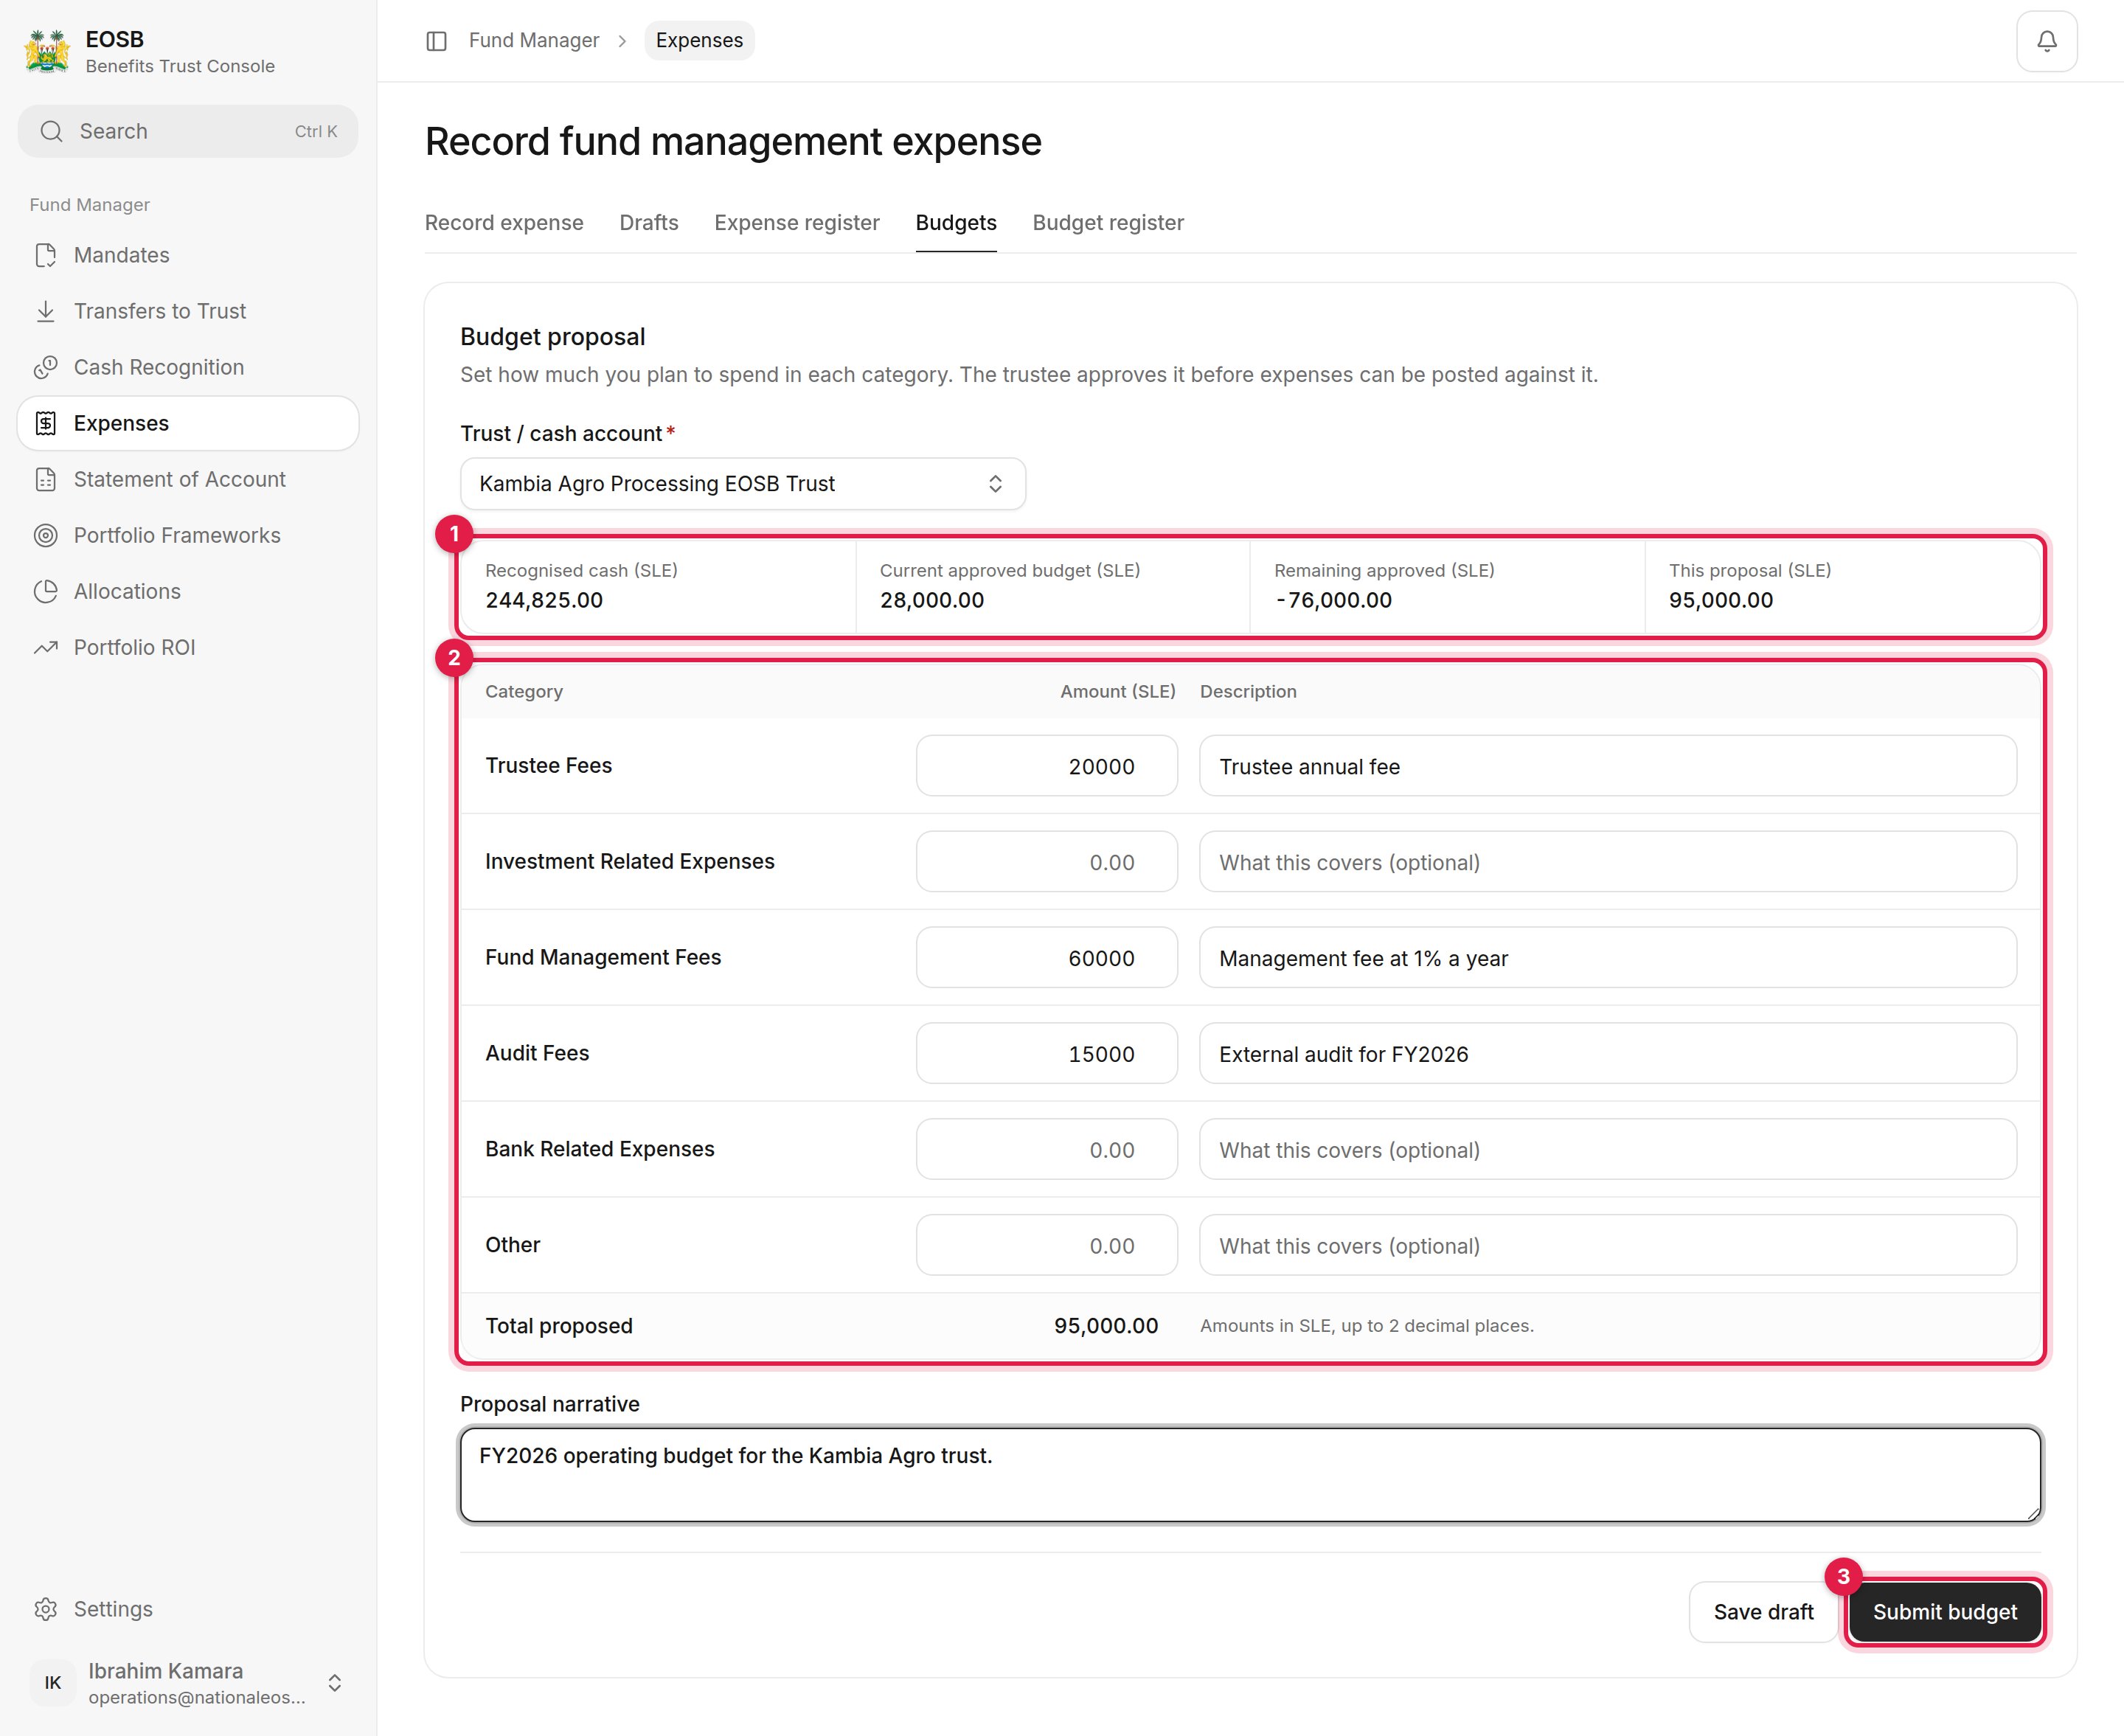Image resolution: width=2124 pixels, height=1736 pixels.
Task: Click the Expenses receipt icon
Action: [45, 423]
